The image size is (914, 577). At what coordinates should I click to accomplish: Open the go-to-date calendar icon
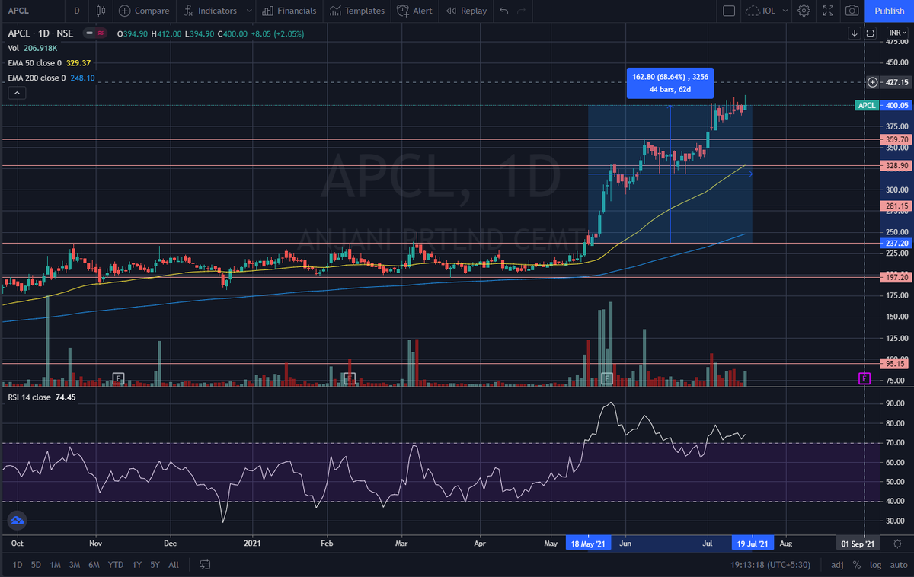(x=205, y=565)
